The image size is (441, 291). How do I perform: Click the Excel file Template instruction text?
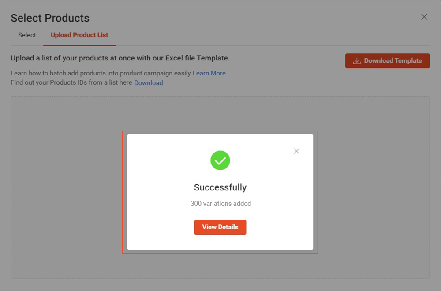(x=132, y=59)
